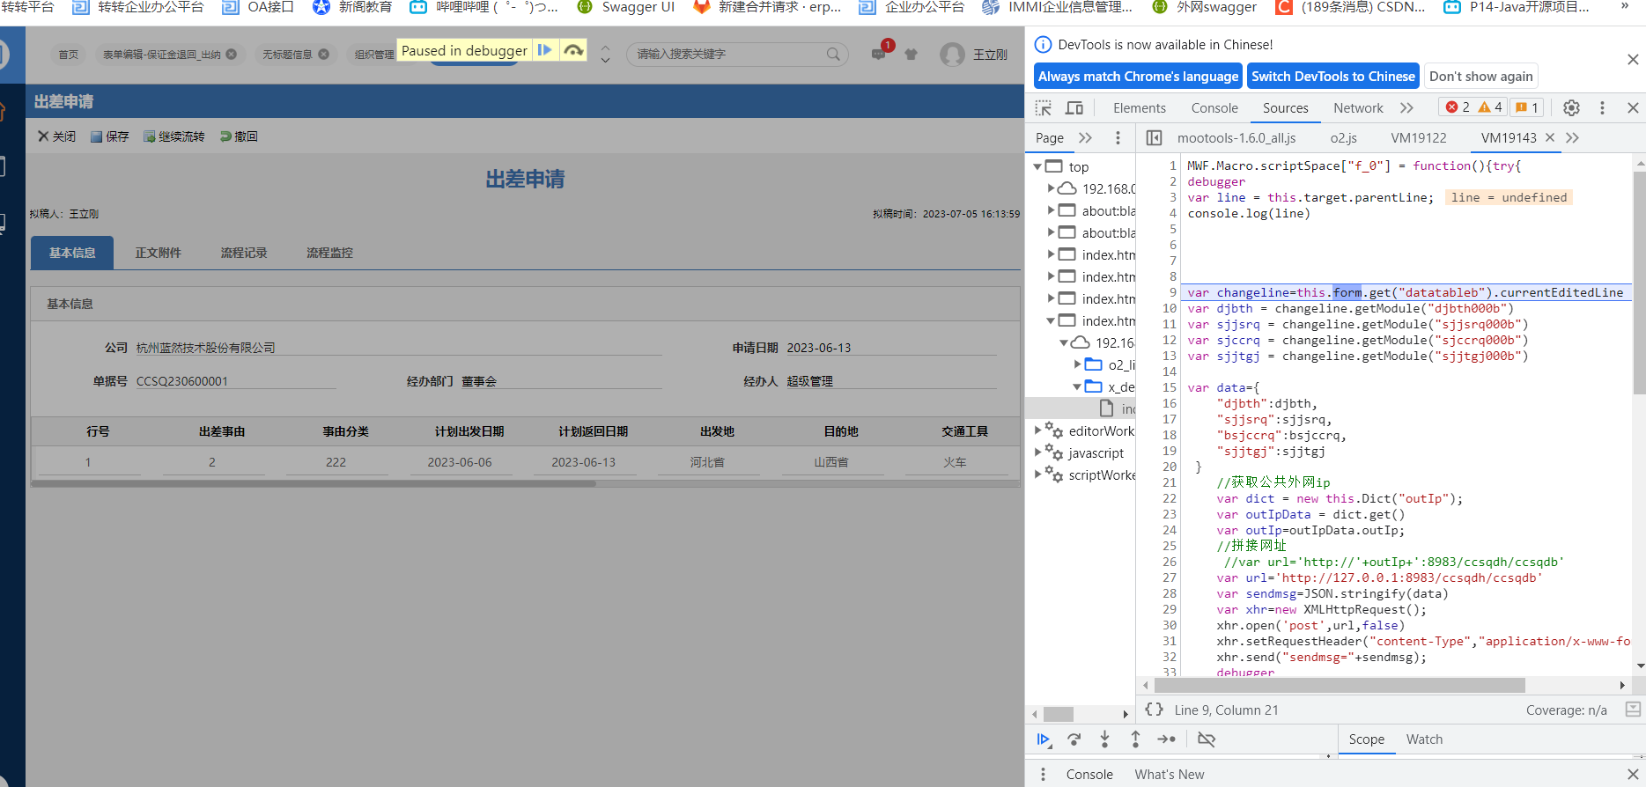Open the Watch expressions tab
1646x787 pixels.
click(x=1424, y=739)
